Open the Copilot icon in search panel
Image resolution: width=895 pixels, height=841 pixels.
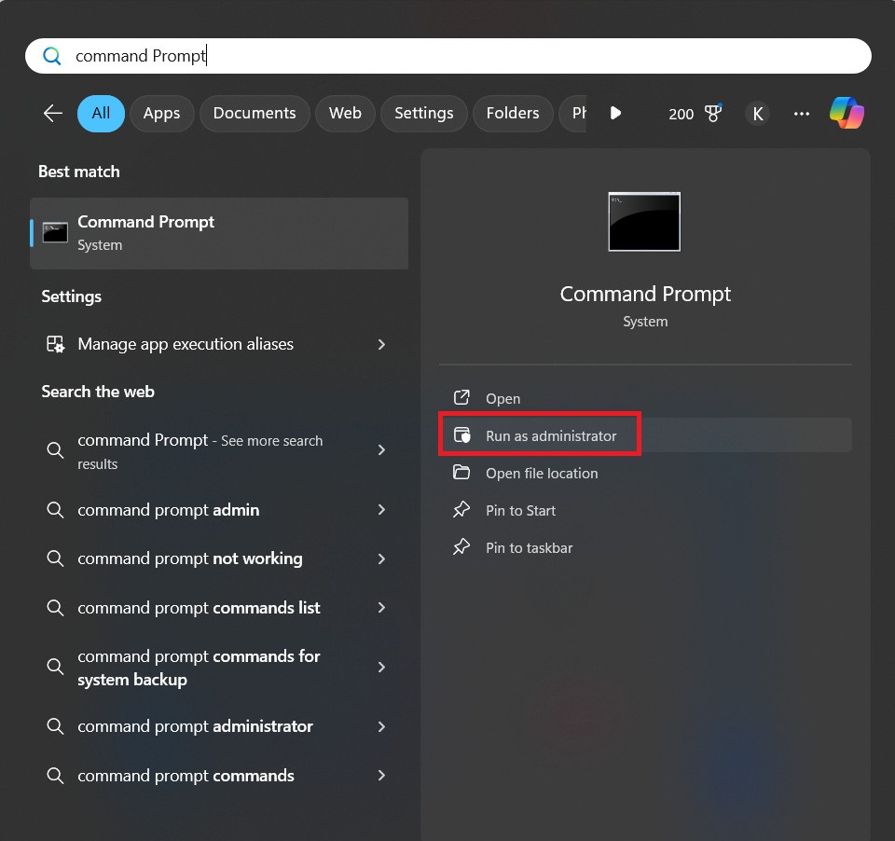tap(847, 113)
